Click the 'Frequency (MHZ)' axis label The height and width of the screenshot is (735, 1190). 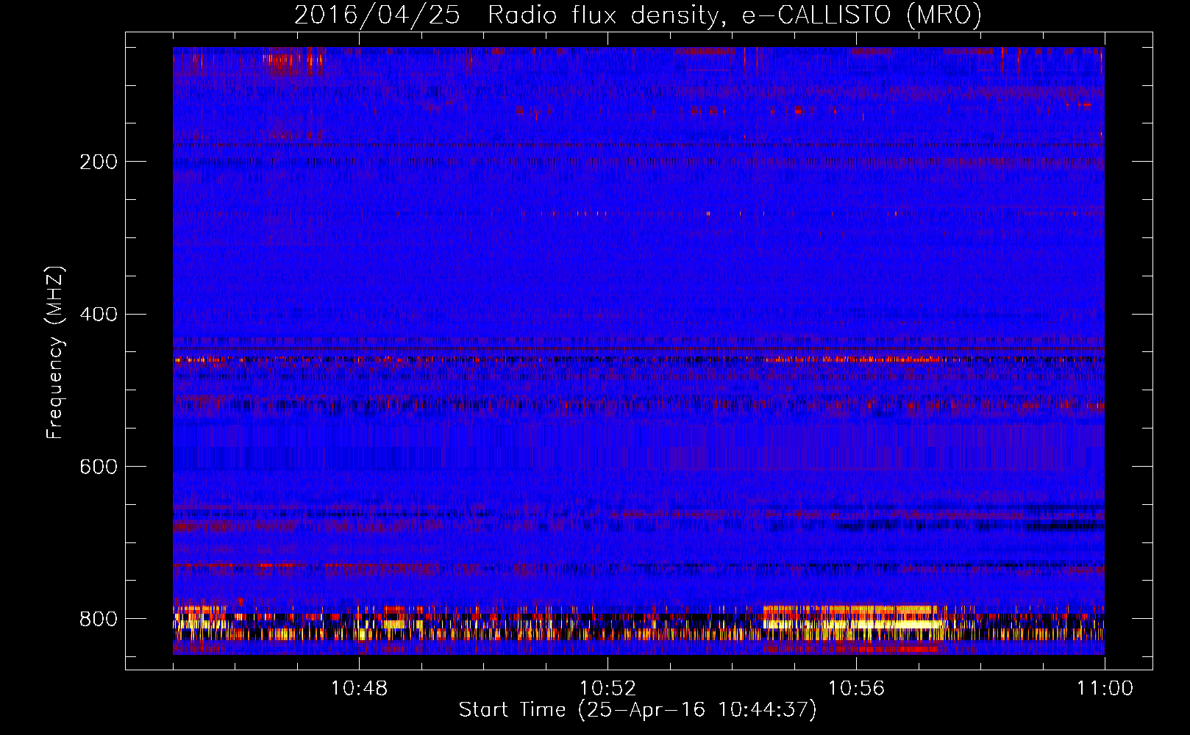click(x=55, y=353)
